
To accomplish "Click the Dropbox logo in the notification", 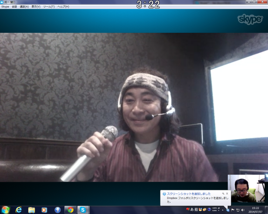I will click(x=164, y=194).
